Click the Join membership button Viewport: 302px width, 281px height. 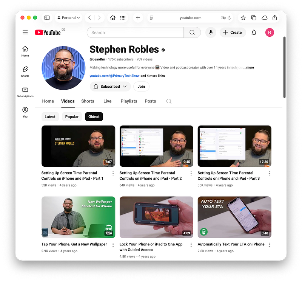141,87
